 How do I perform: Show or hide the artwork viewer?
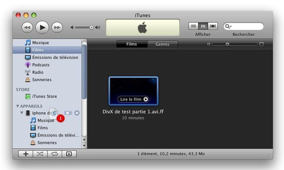[69, 154]
